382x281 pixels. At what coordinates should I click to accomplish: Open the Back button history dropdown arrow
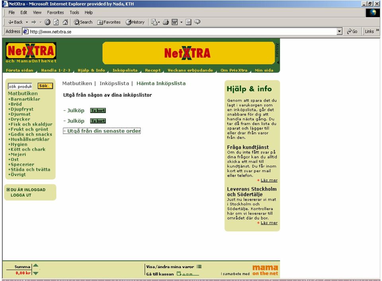tap(27, 22)
